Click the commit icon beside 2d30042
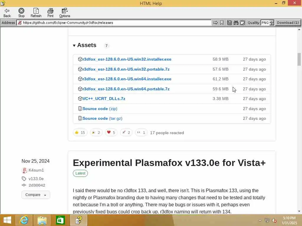 coord(24,185)
